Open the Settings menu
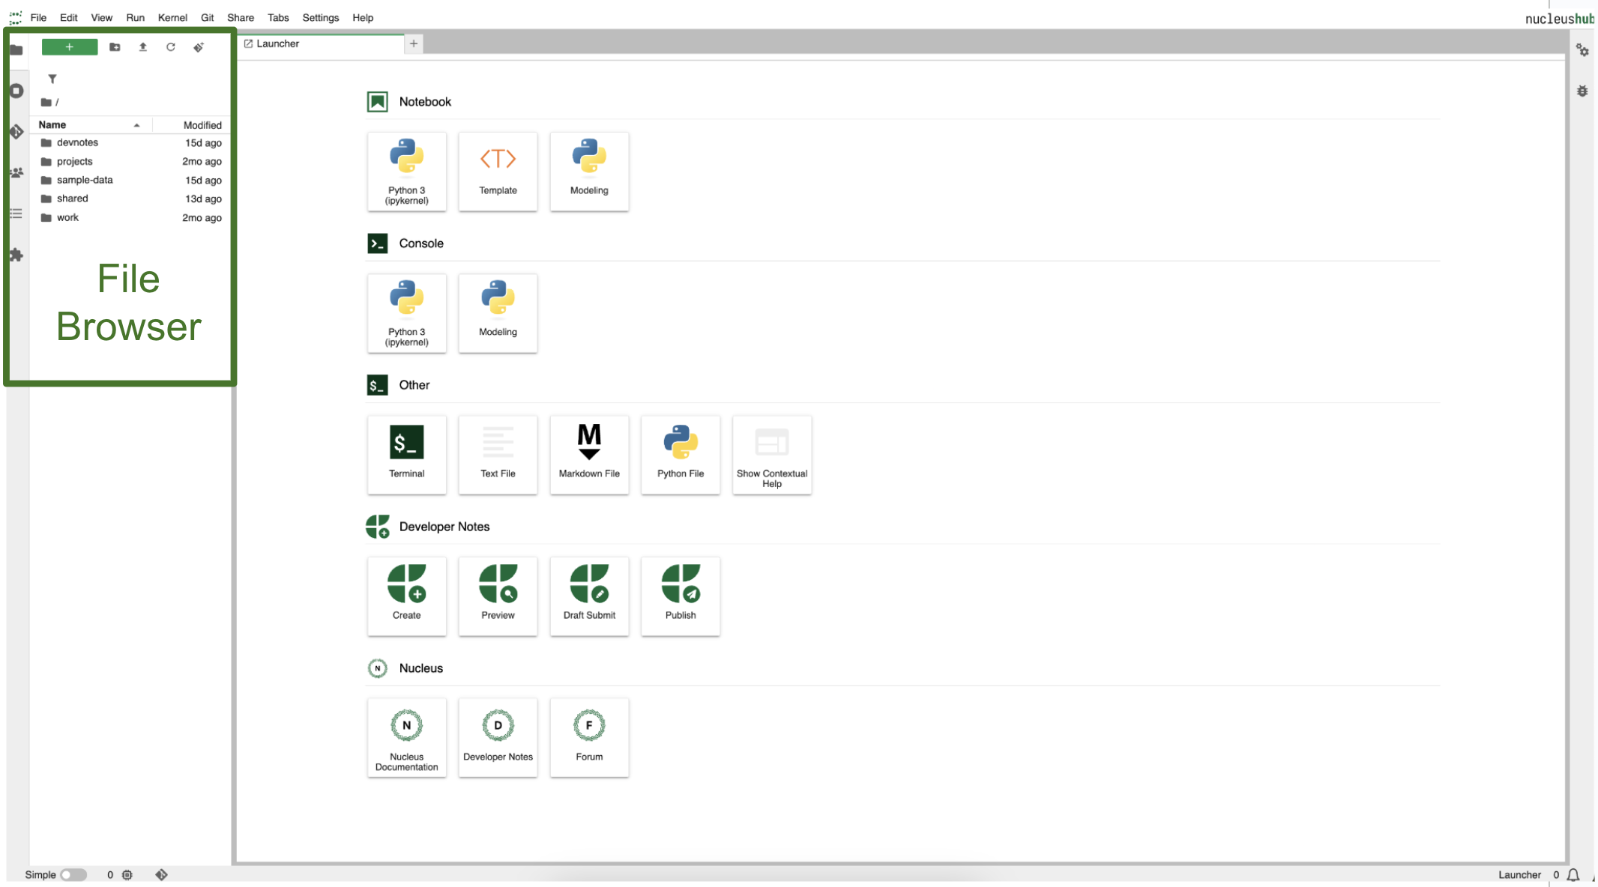Viewport: 1598px width, 887px height. [x=321, y=17]
